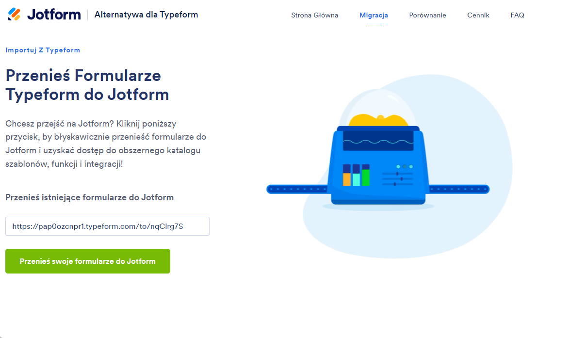The image size is (569, 338).
Task: Click the Typeform URL input field
Action: click(x=107, y=226)
